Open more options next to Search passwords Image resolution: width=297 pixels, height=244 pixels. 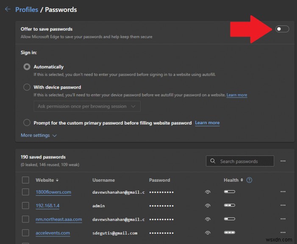[283, 161]
